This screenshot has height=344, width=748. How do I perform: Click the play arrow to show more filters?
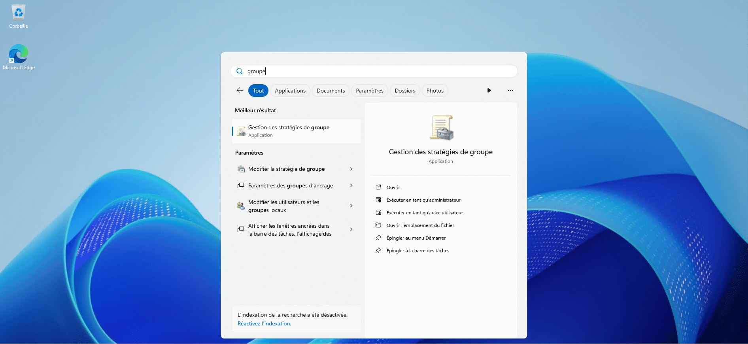(489, 91)
